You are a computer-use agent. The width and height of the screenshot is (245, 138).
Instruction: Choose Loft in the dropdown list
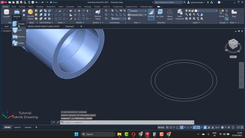[x=19, y=30]
